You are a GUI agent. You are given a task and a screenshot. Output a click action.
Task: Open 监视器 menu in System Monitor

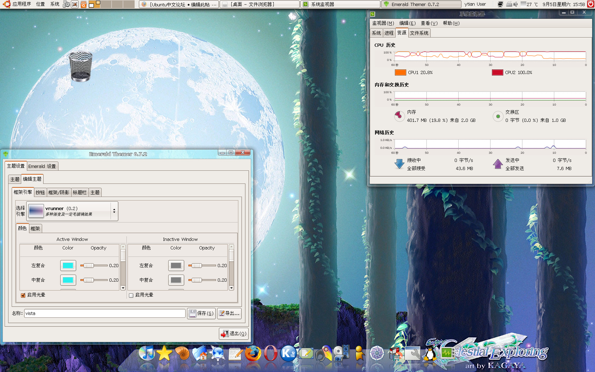pos(383,23)
